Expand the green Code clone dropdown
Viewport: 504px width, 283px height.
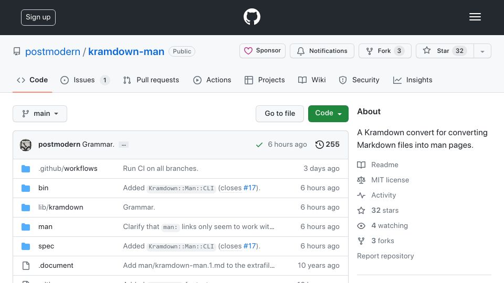tap(328, 114)
